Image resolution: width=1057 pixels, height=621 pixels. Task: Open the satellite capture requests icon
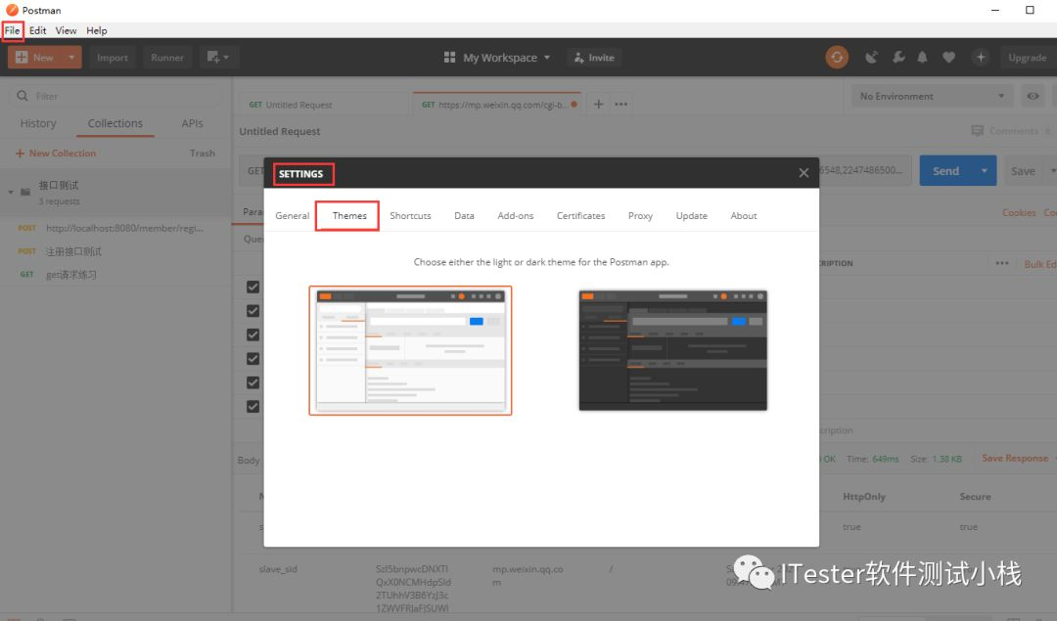872,58
